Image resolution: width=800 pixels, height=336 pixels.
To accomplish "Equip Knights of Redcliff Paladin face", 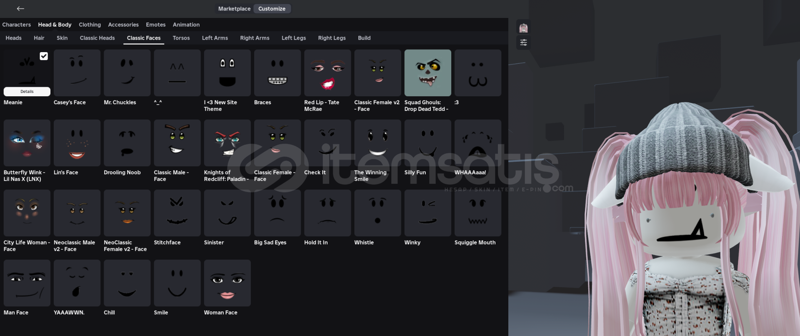I will point(227,143).
